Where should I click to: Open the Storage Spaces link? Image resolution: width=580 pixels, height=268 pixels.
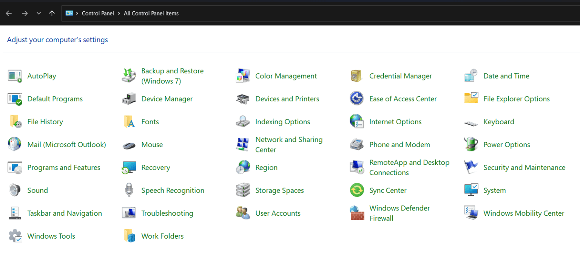[x=279, y=190]
